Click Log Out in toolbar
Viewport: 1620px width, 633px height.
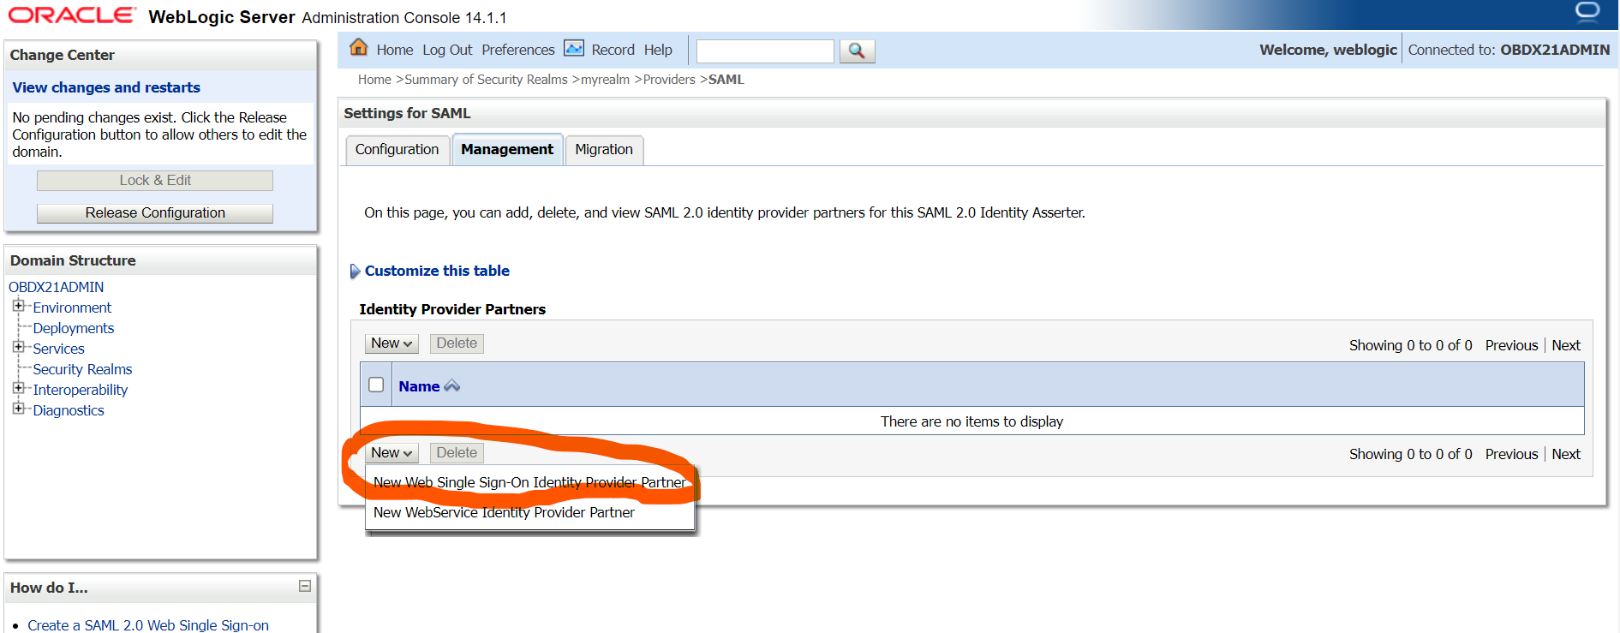point(447,50)
